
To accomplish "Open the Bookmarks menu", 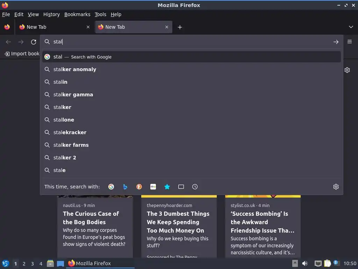I will 77,14.
